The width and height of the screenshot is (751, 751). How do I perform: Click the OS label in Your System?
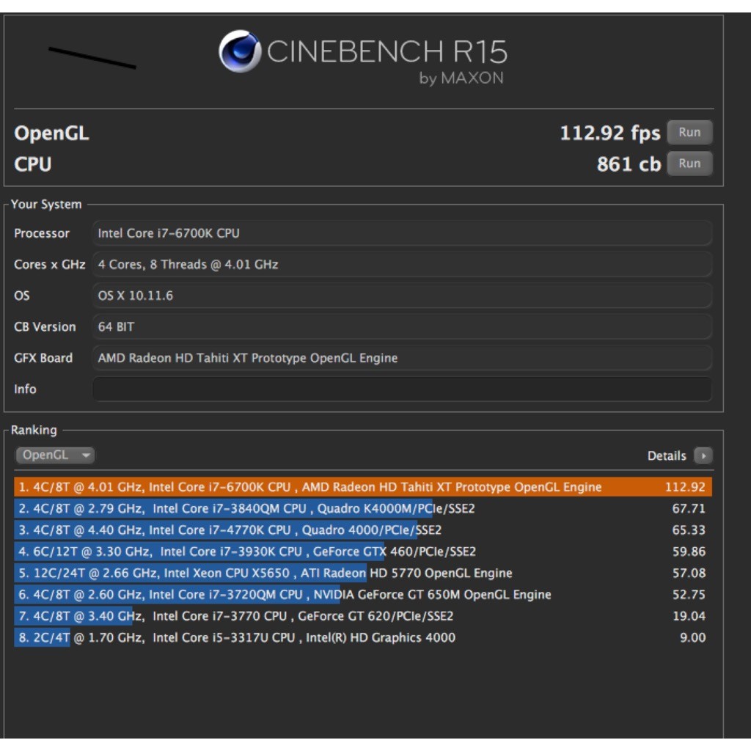click(x=21, y=296)
